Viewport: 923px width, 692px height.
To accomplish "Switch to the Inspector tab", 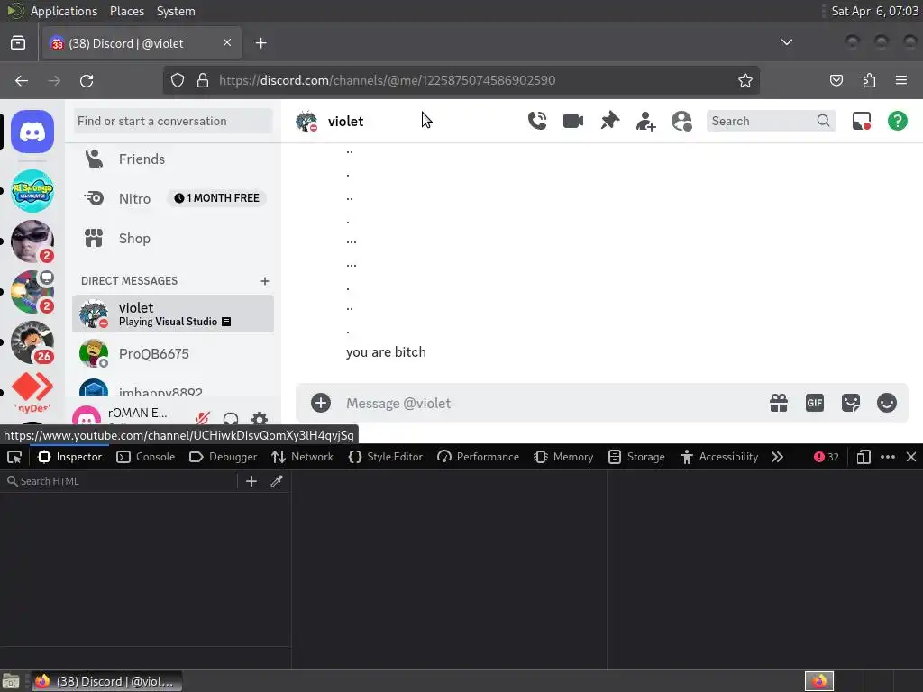I will click(x=70, y=457).
